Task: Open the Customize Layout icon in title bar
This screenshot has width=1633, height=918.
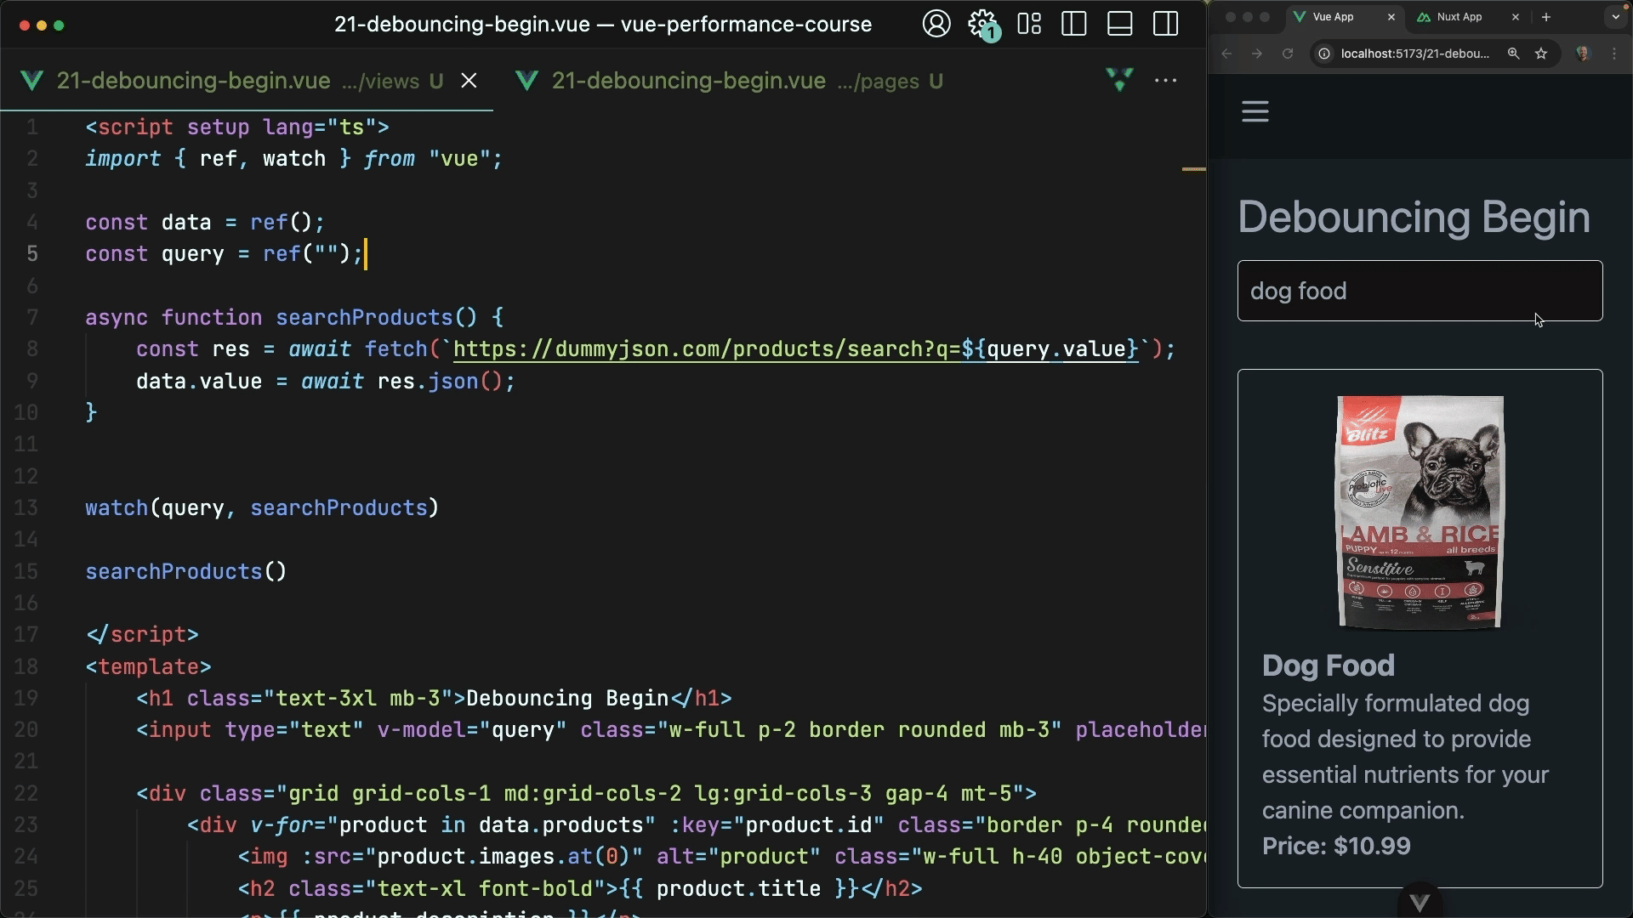Action: (x=1029, y=24)
